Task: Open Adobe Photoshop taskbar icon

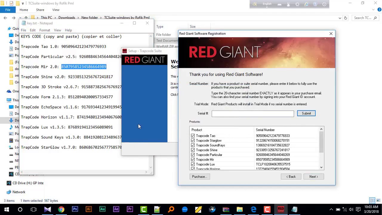Action: pyautogui.click(x=75, y=209)
